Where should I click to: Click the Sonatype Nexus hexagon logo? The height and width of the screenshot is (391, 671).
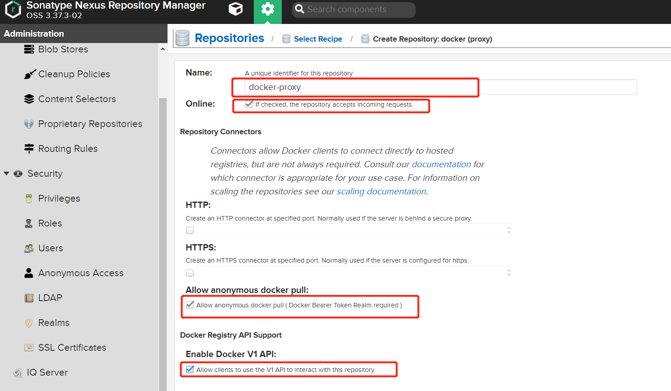13,9
